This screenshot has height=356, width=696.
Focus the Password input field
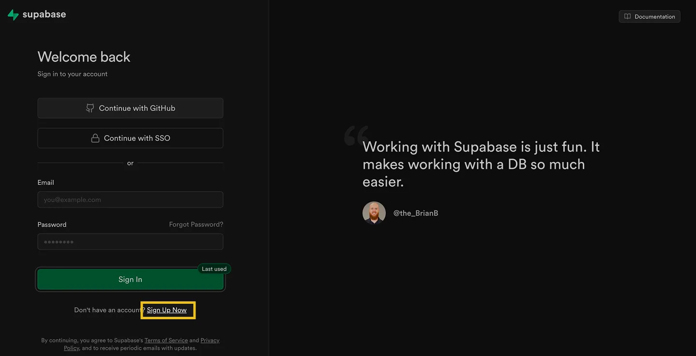(130, 242)
